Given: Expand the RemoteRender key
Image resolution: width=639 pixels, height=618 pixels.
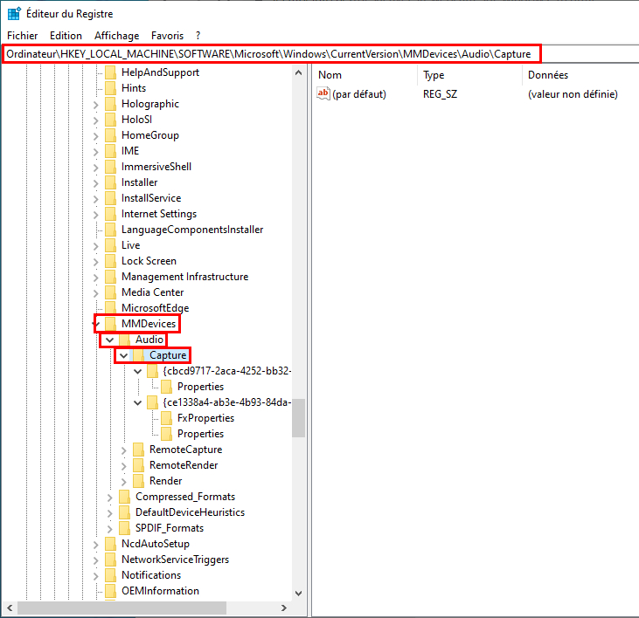Looking at the screenshot, I should pyautogui.click(x=124, y=466).
